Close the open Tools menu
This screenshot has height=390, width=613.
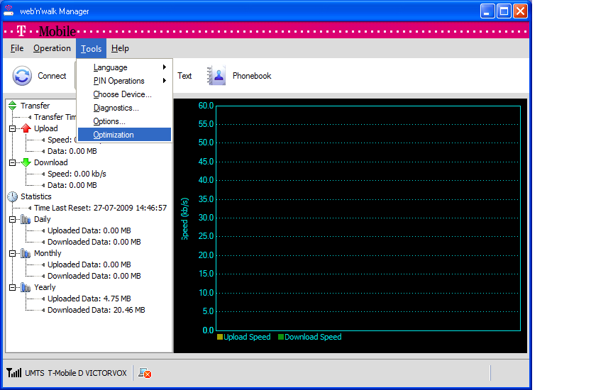tap(91, 48)
